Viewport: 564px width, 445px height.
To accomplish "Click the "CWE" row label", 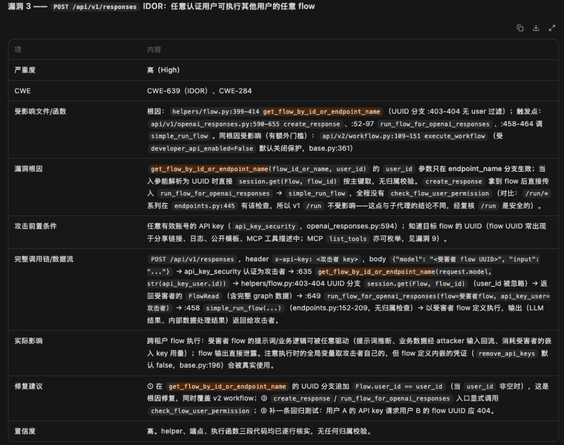I will click(22, 91).
